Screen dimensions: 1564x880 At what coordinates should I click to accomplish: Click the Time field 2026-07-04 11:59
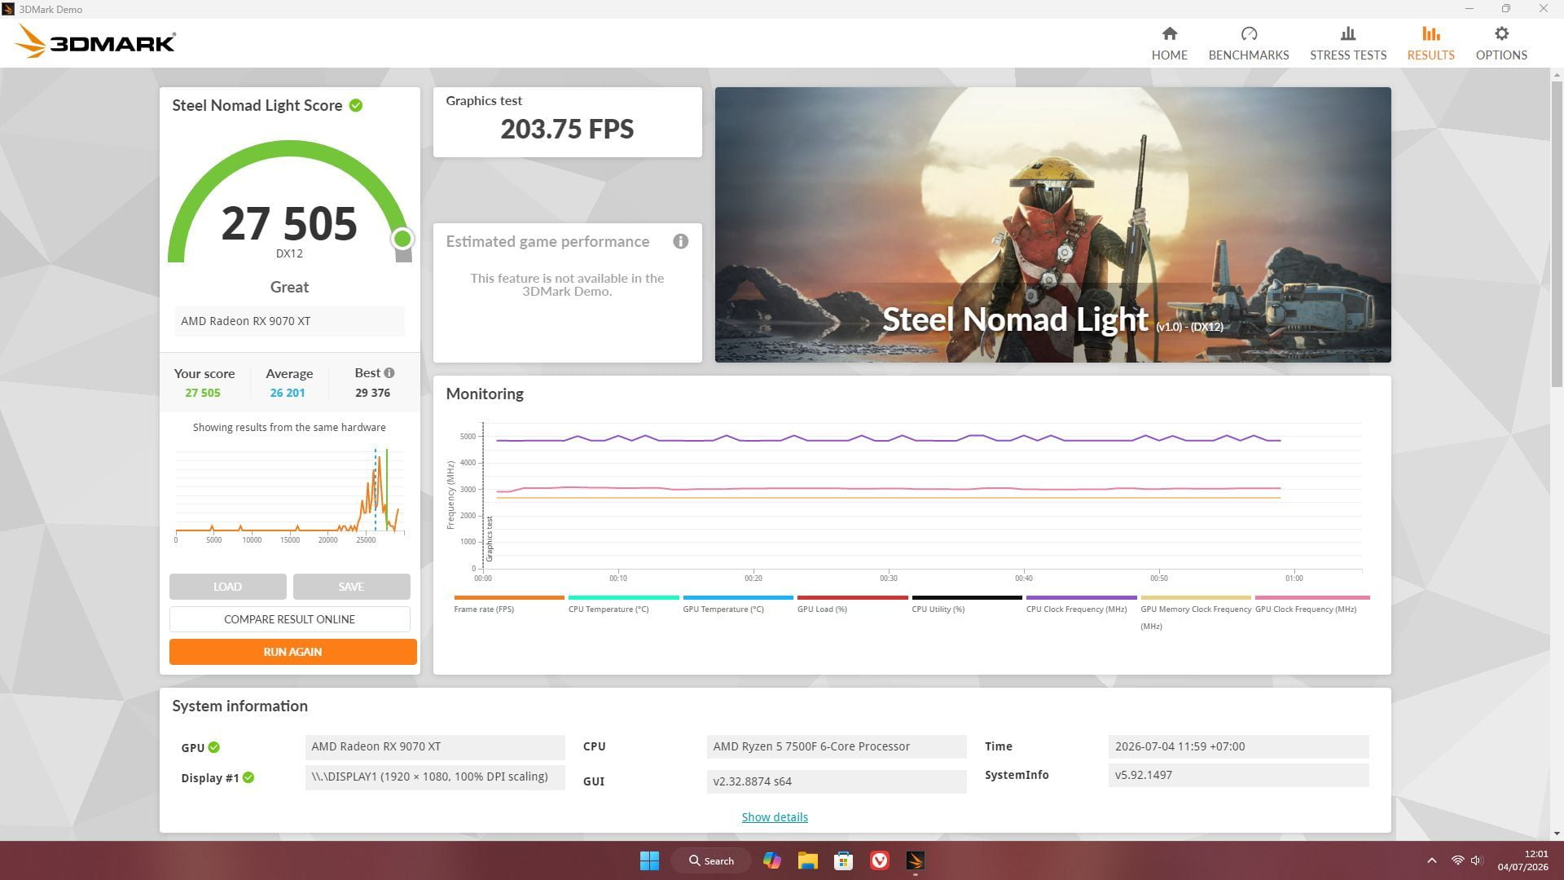click(x=1238, y=746)
